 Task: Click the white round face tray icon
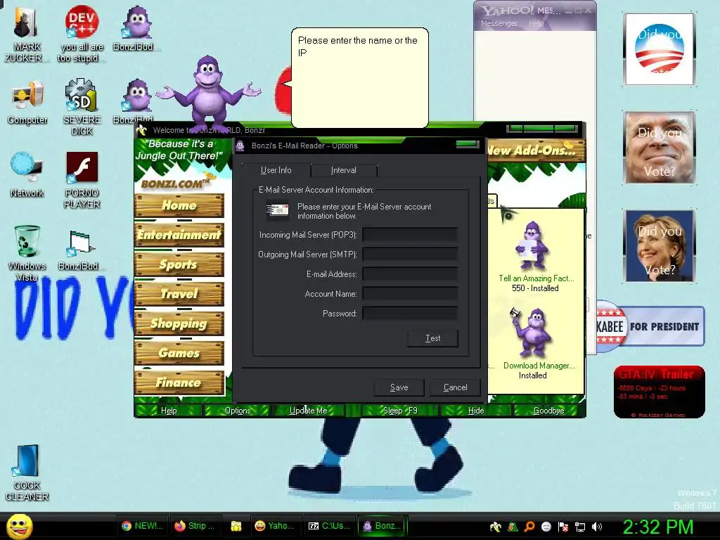(546, 527)
